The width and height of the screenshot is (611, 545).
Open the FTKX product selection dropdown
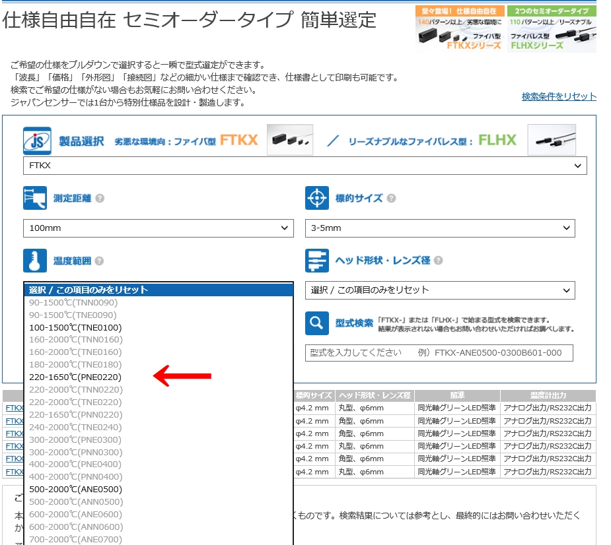(305, 166)
